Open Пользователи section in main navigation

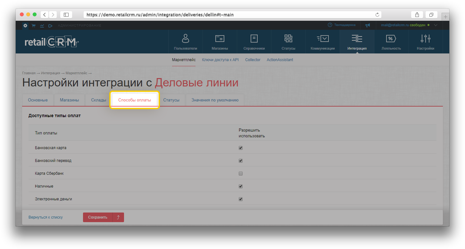[x=186, y=42]
